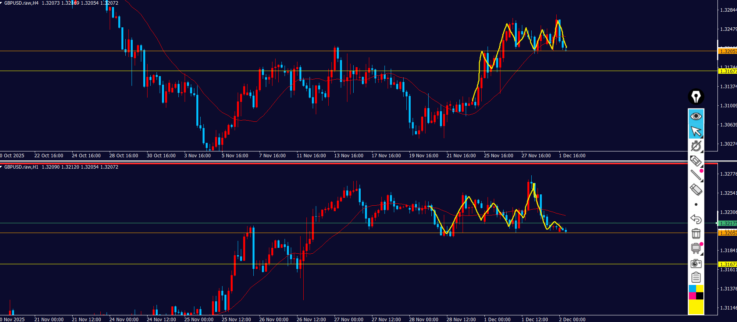Expand the GBPUSD.raw,H1 chart title arrow
The image size is (737, 322).
(2, 167)
